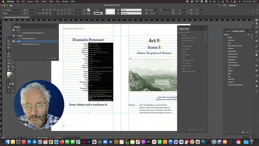Click the Athens landscape image
Screen dimensions: 259x146
pyautogui.click(x=153, y=75)
